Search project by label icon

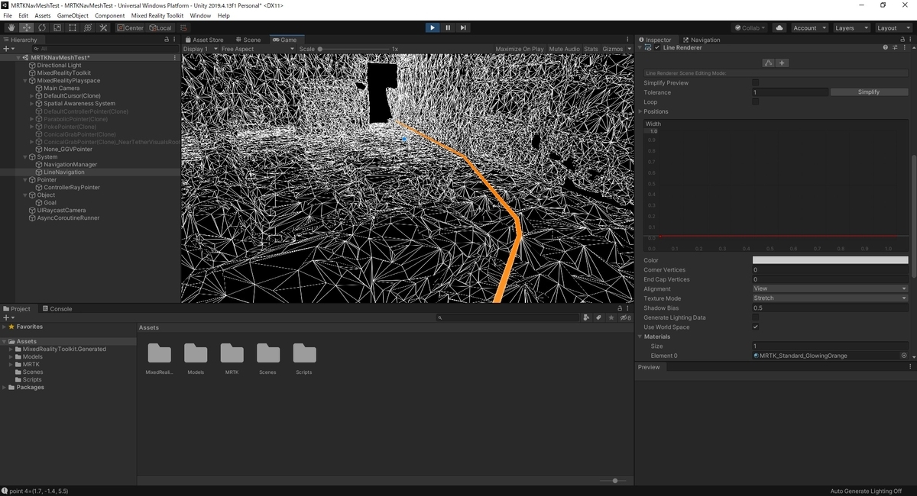(x=599, y=317)
